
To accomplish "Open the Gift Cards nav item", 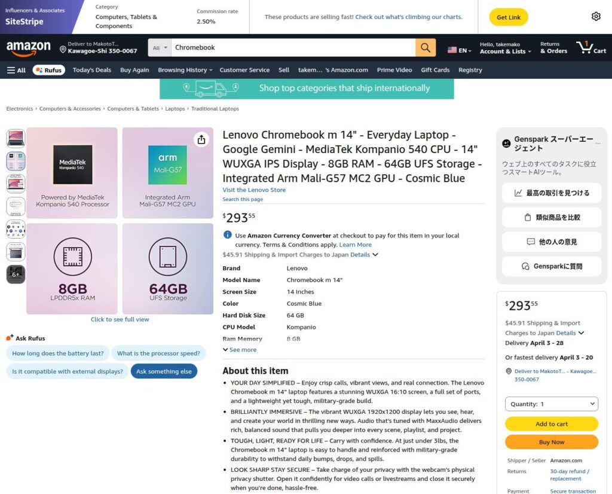I will [x=435, y=70].
